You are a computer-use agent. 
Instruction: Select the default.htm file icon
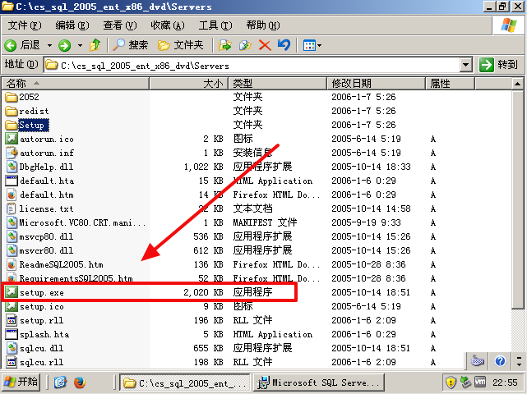click(x=11, y=195)
